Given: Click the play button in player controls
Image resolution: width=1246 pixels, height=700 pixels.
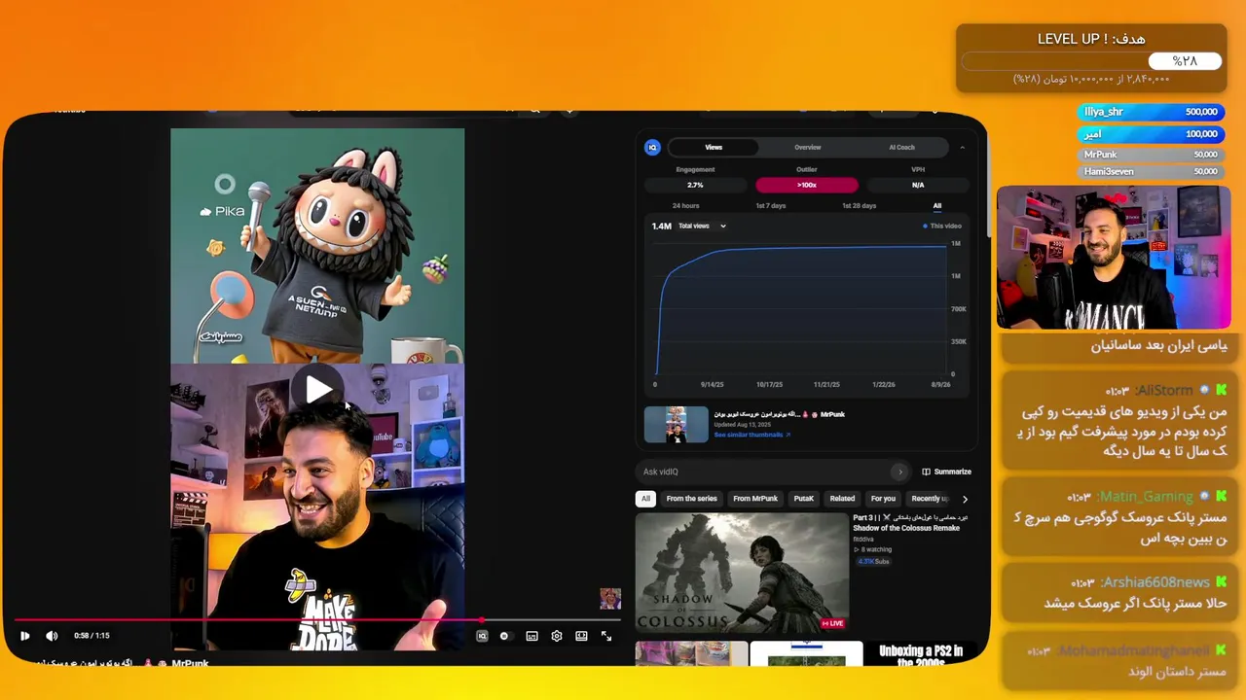Looking at the screenshot, I should 24,636.
